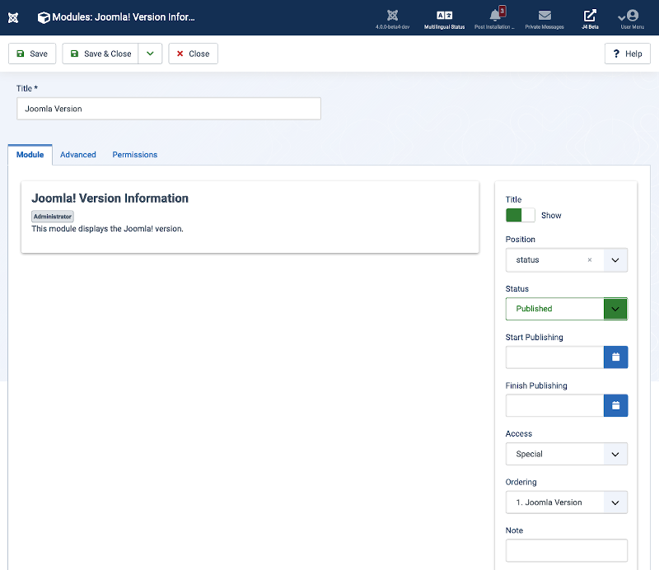The width and height of the screenshot is (659, 570).
Task: Click the Note input field
Action: [x=567, y=551]
